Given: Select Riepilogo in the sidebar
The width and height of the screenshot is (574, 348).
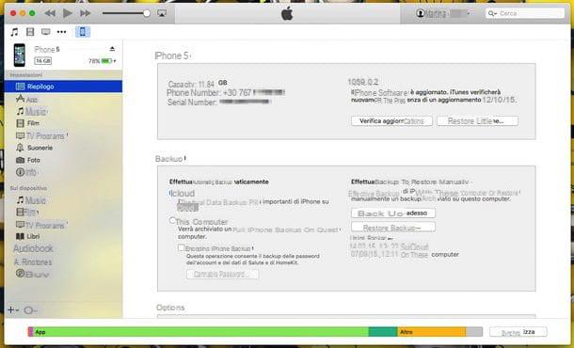Looking at the screenshot, I should click(63, 87).
